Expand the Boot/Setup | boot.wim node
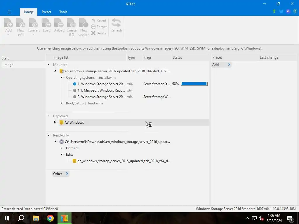The image size is (299, 224). point(61,103)
